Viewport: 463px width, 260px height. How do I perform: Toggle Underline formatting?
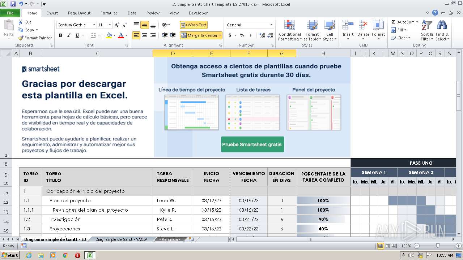[77, 35]
